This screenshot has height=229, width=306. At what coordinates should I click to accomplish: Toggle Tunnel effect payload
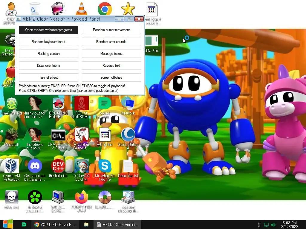(49, 78)
